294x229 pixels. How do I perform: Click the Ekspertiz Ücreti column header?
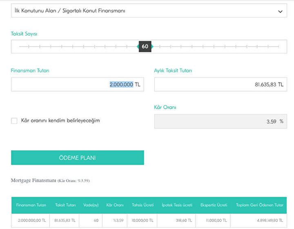point(214,205)
